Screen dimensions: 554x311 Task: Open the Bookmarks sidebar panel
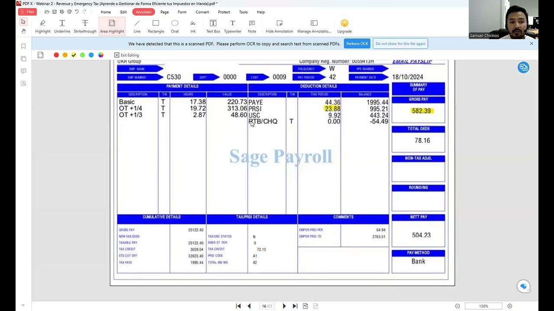(x=23, y=46)
